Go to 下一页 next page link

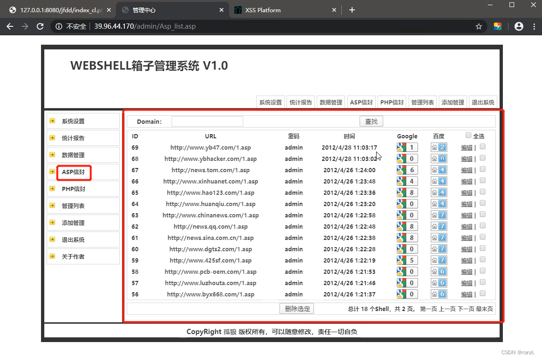pyautogui.click(x=466, y=309)
